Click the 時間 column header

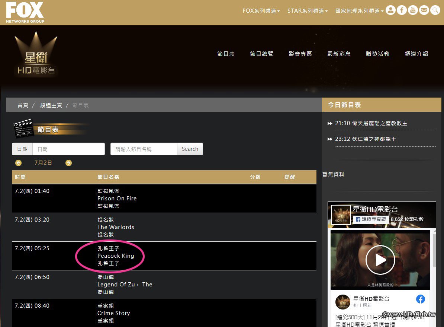pos(20,177)
